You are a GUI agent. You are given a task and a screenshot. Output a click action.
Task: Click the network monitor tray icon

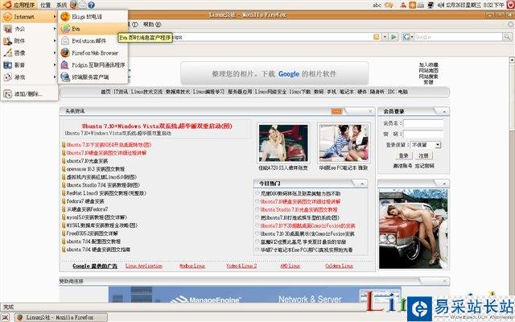click(x=431, y=5)
